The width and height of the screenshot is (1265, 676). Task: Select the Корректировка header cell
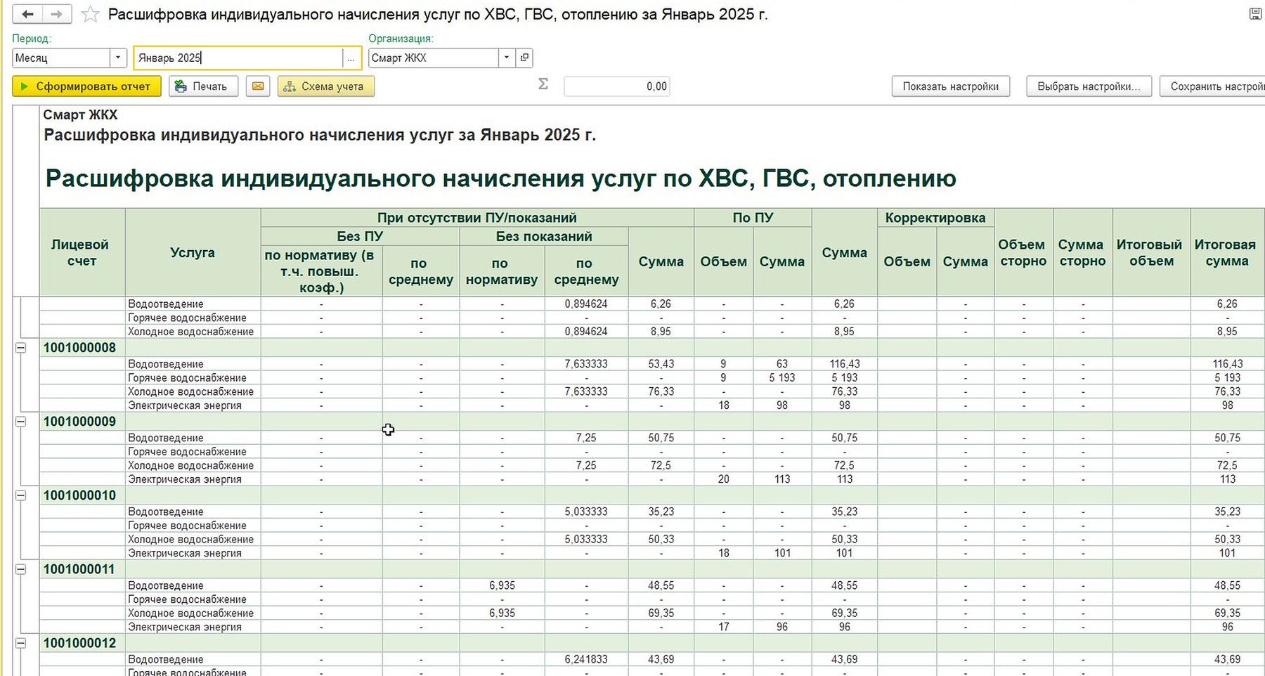coord(935,218)
